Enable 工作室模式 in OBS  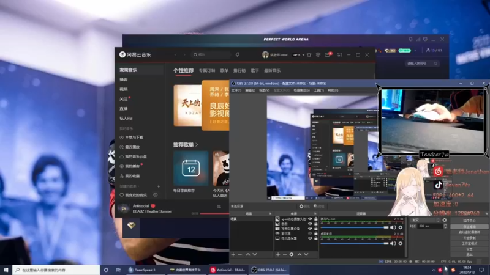(469, 243)
